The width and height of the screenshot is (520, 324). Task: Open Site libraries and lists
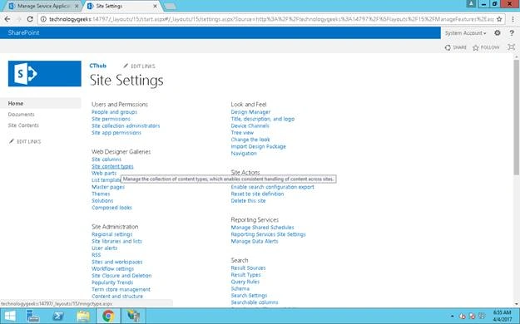(x=116, y=241)
